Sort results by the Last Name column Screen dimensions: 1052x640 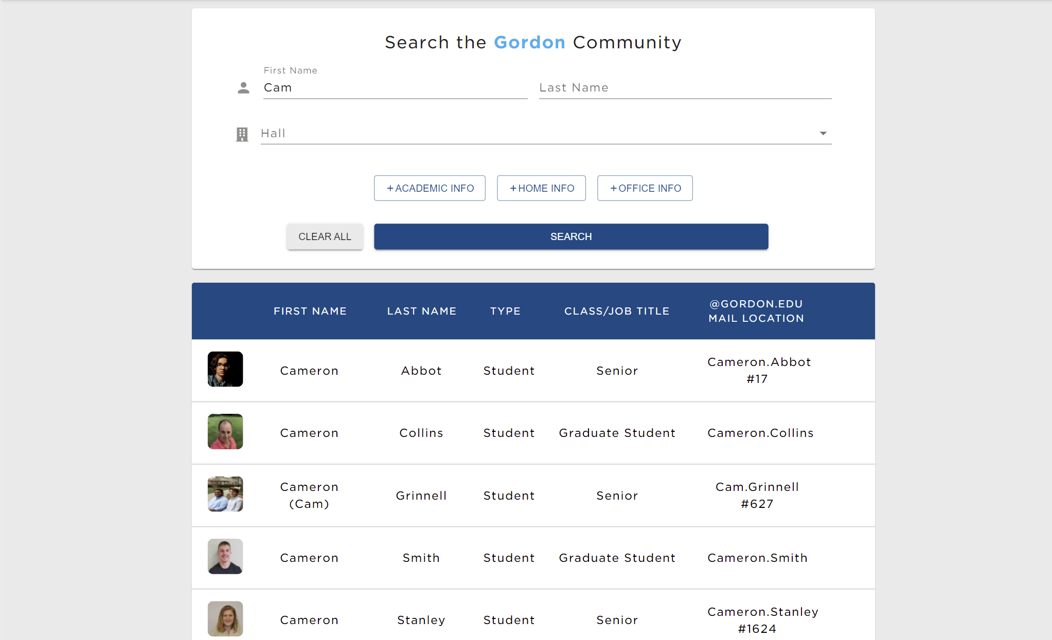[x=421, y=310]
